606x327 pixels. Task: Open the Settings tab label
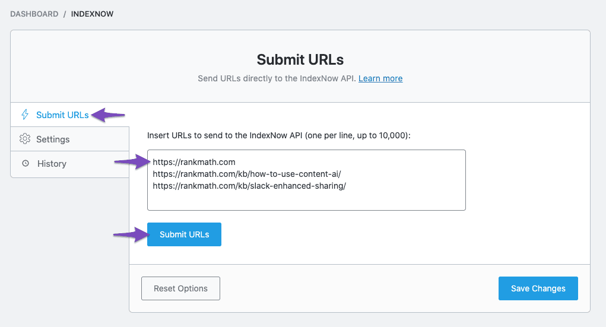click(53, 139)
